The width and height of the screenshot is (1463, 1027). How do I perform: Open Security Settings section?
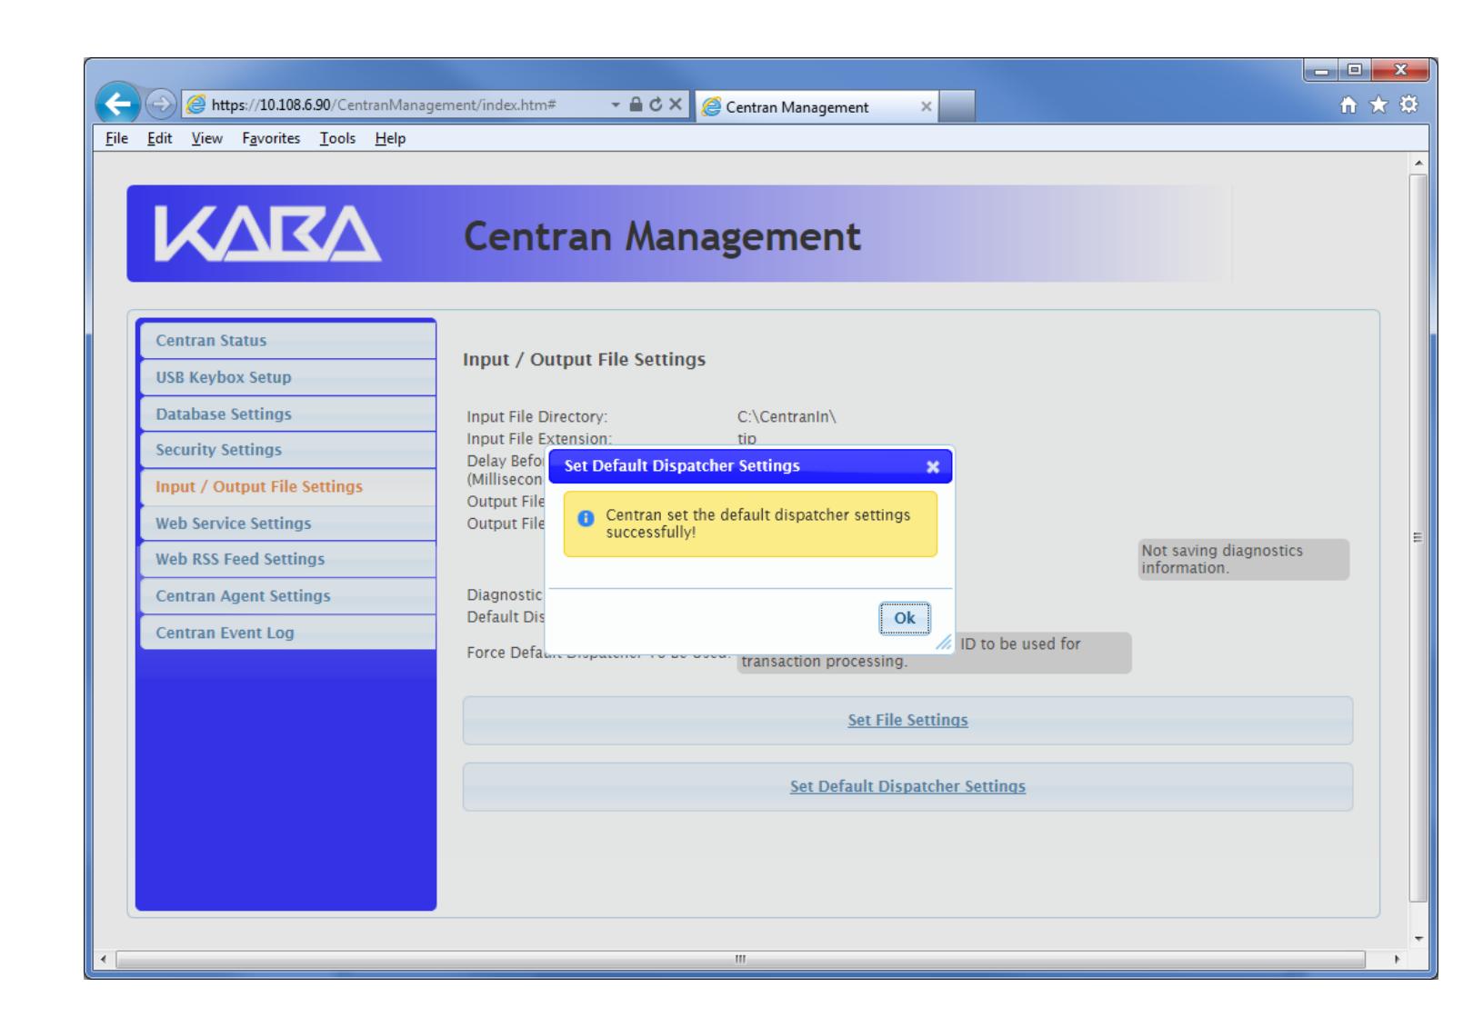coord(288,450)
